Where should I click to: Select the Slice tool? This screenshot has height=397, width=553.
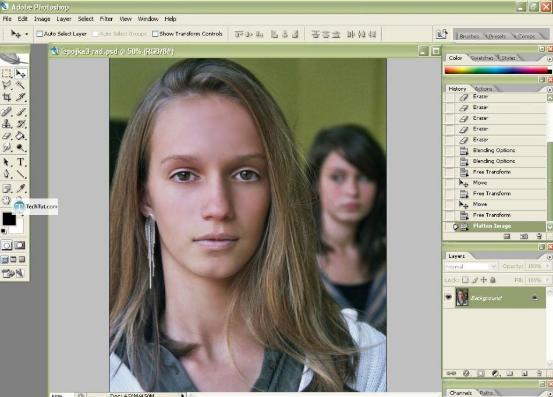[x=21, y=97]
